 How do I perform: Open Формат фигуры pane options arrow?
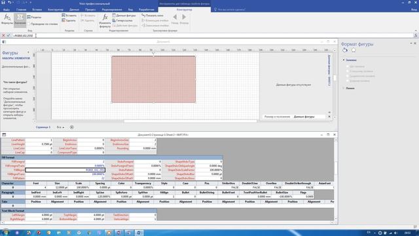click(411, 43)
